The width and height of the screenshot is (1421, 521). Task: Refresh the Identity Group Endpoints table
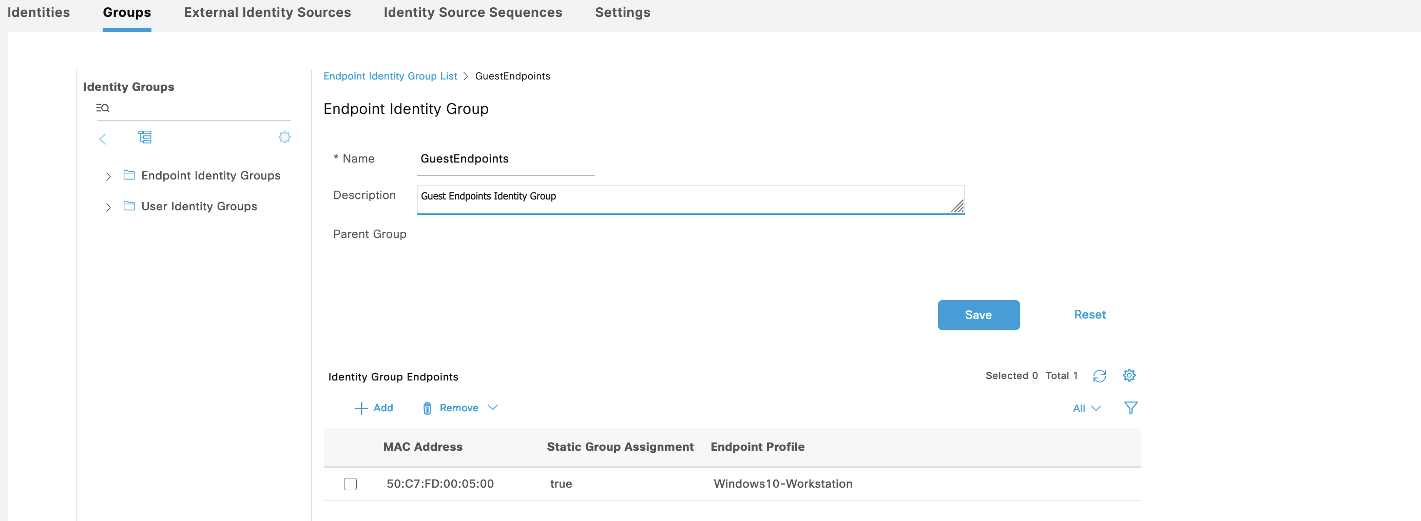tap(1099, 375)
